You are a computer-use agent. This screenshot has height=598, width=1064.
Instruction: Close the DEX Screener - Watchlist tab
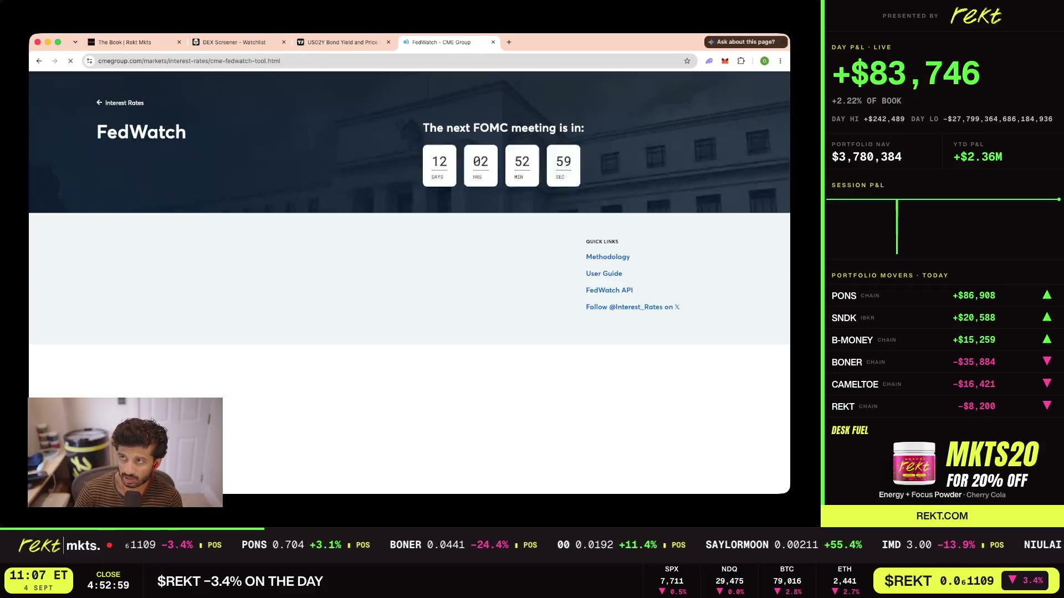point(284,42)
